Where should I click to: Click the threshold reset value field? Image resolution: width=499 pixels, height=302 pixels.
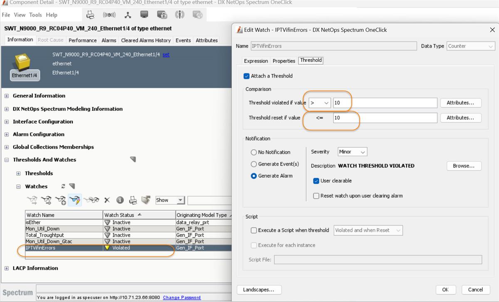point(385,118)
